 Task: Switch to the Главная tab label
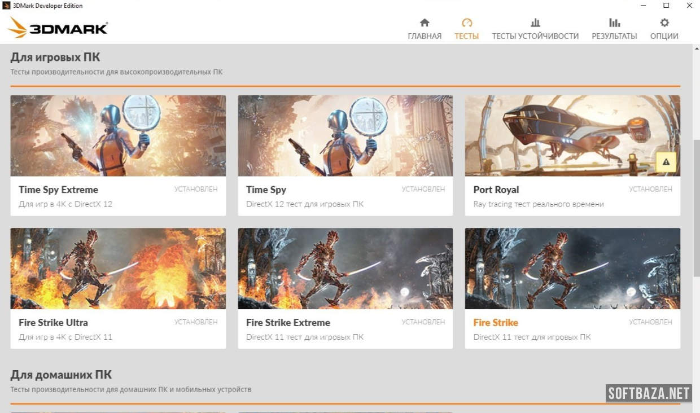[x=425, y=36]
